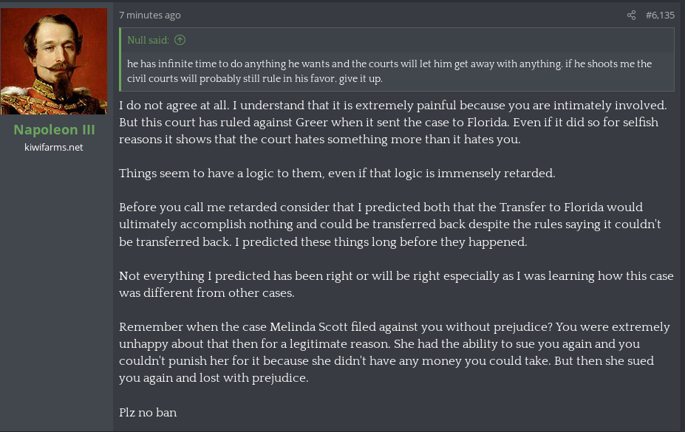This screenshot has height=432, width=685.
Task: Jump to original post via quote arrow icon
Action: (x=180, y=40)
